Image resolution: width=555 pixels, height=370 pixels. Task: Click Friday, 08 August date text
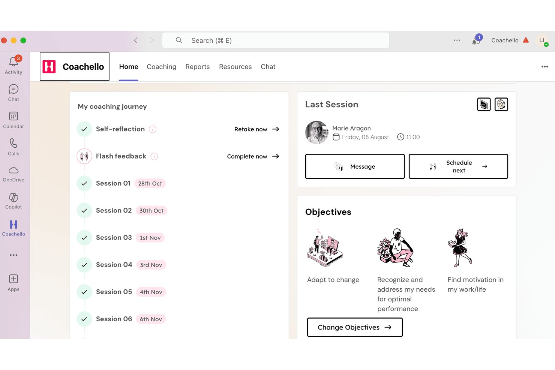click(x=365, y=137)
